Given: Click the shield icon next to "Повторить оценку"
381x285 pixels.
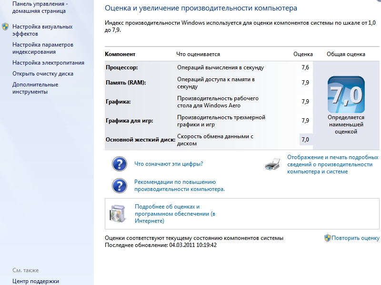Looking at the screenshot, I should click(327, 237).
